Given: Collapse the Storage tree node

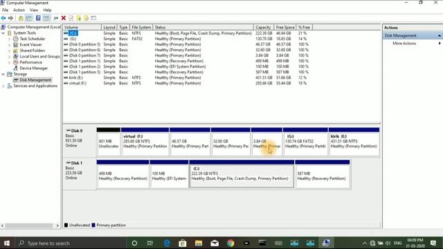Looking at the screenshot, I should click(x=3, y=74).
